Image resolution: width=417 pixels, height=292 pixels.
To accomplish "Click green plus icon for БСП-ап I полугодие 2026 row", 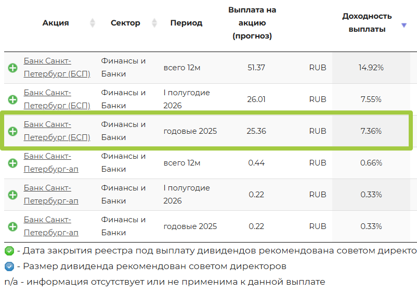I will [12, 195].
